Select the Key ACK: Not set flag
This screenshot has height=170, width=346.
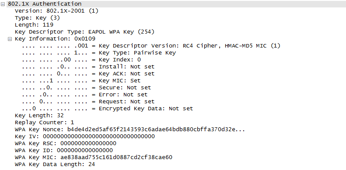coord(88,74)
